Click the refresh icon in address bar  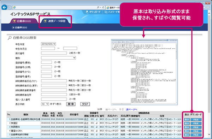tap(103, 7)
